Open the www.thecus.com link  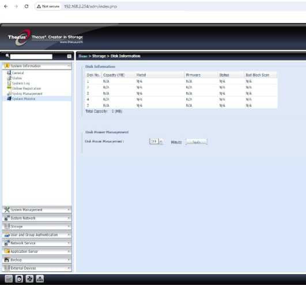click(71, 42)
